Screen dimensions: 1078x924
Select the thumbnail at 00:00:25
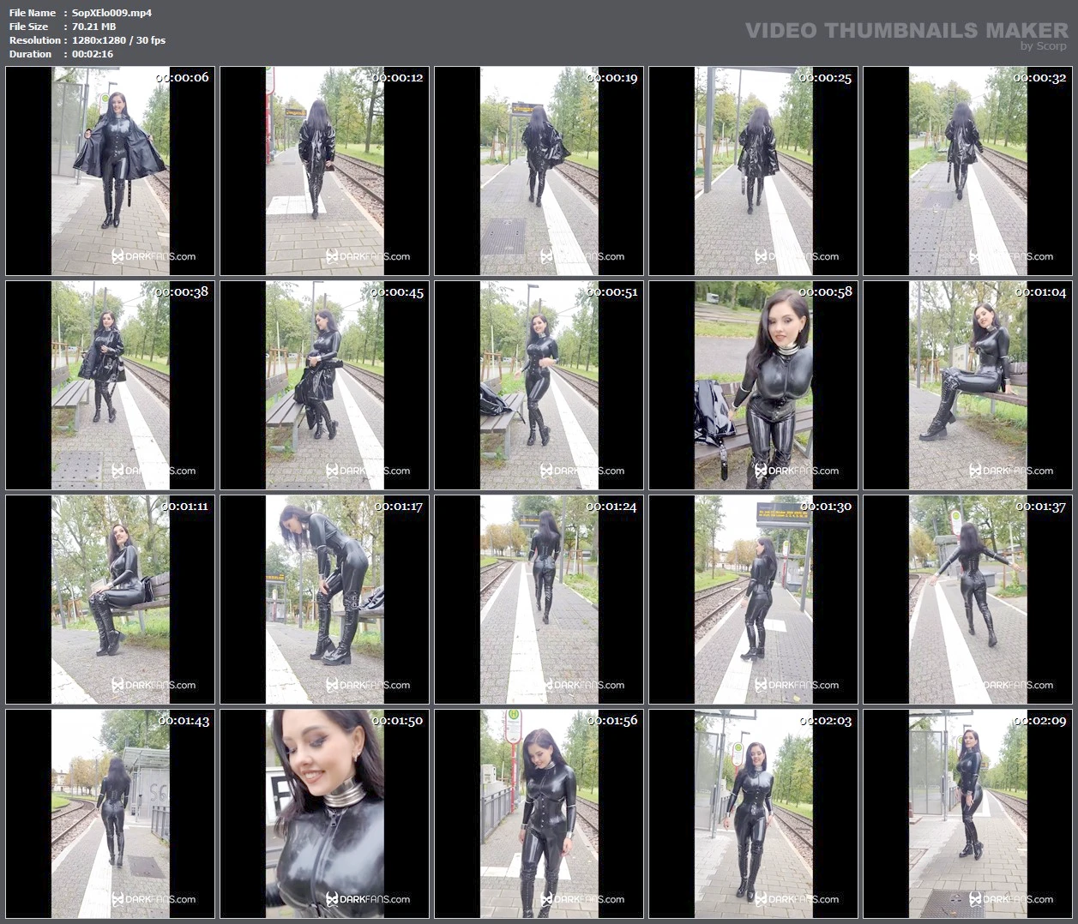coord(753,171)
